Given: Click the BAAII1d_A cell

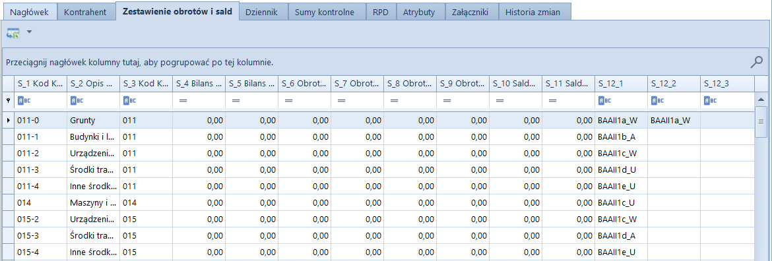Looking at the screenshot, I should pos(621,235).
